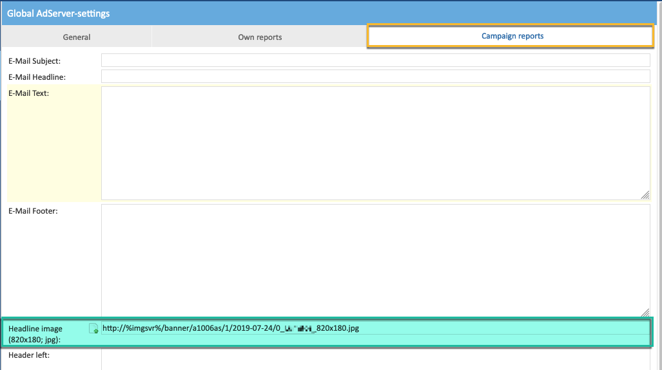
Task: Click the Header left input field
Action: pos(375,360)
